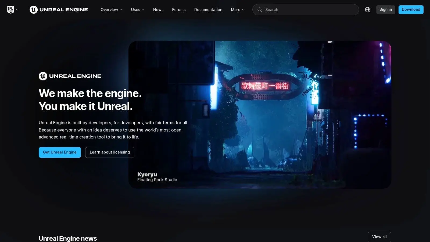The width and height of the screenshot is (430, 242).
Task: Open the Overview dropdown menu
Action: pos(112,10)
